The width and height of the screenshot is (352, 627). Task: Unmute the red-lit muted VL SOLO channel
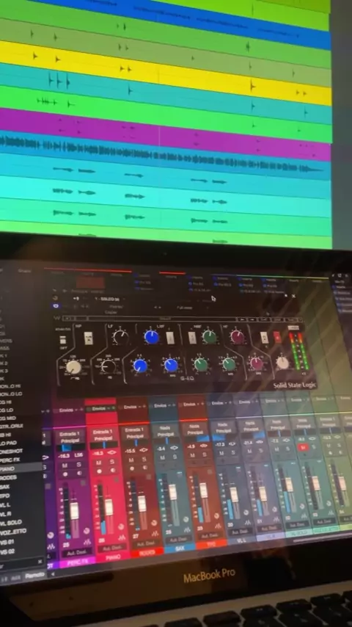[303, 447]
